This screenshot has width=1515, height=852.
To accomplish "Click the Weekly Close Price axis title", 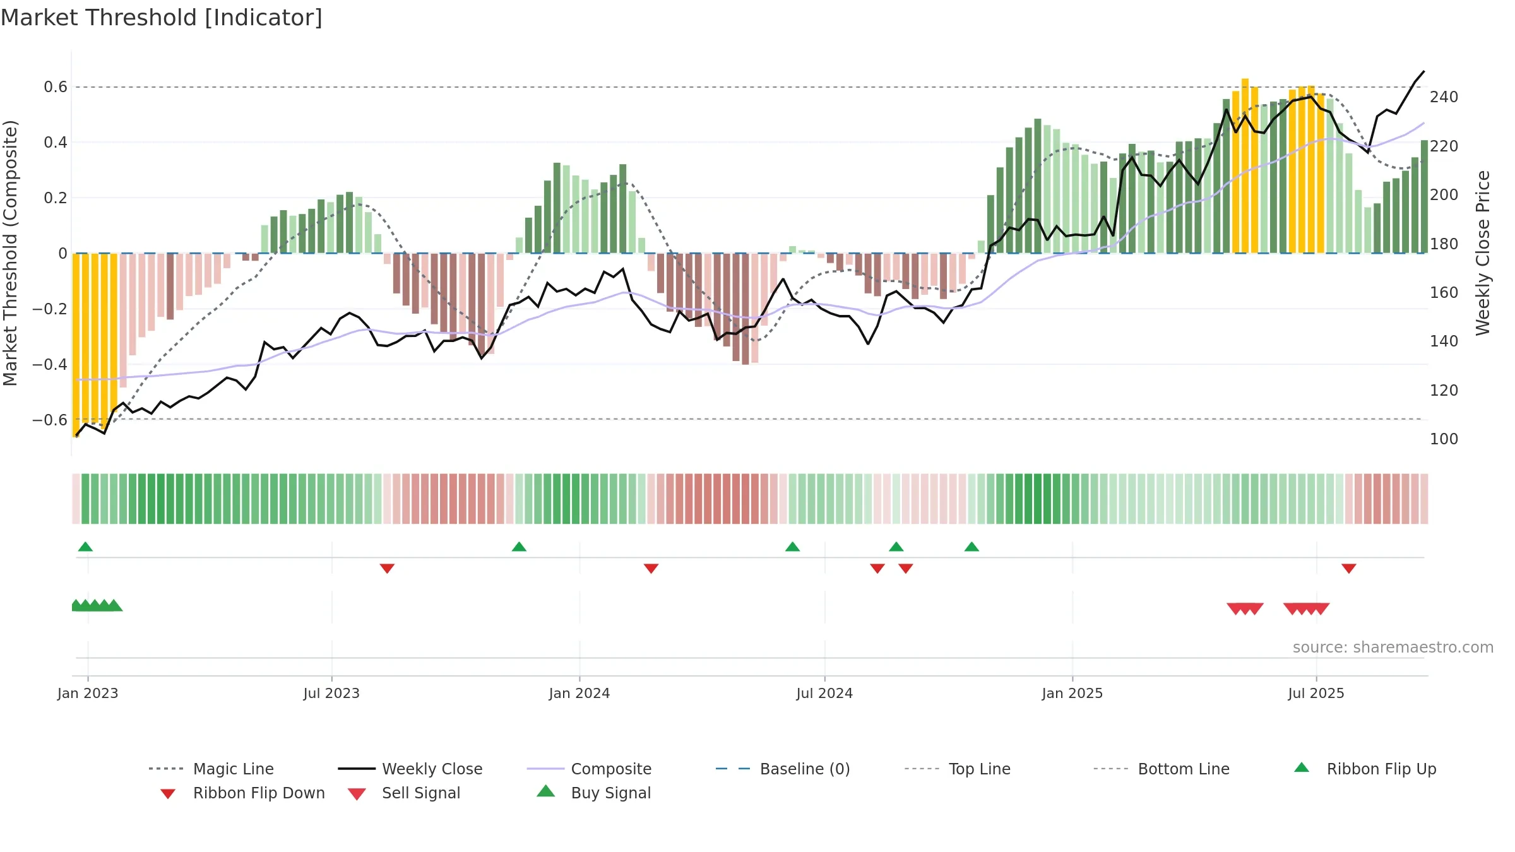I will [x=1483, y=253].
